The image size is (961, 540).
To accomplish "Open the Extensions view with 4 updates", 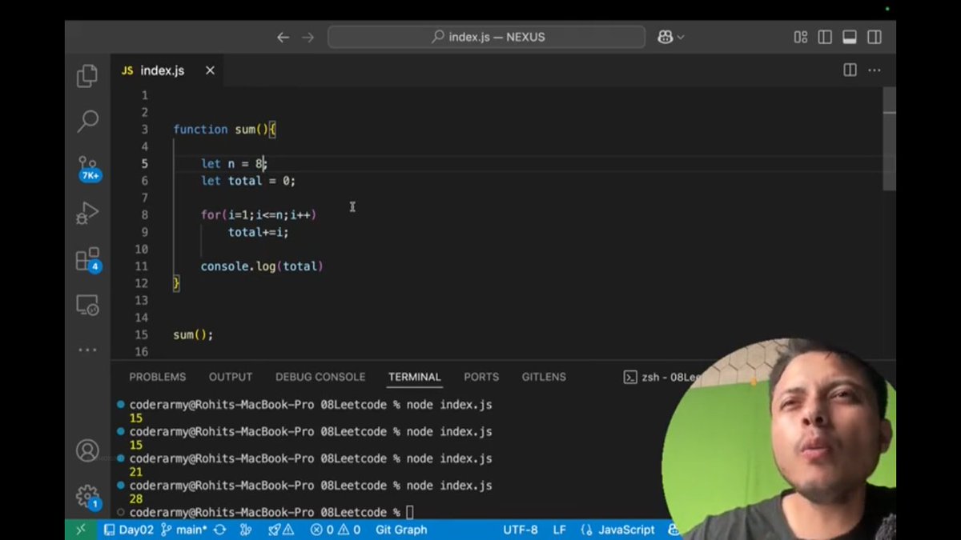I will (x=88, y=258).
